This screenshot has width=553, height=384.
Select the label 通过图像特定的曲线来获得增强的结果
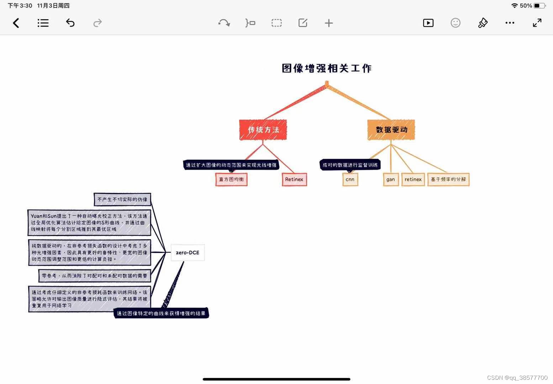coord(161,313)
